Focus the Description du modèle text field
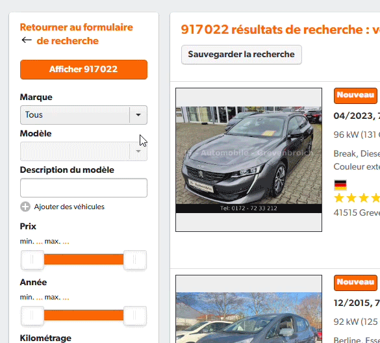Screen dimensions: 380x343 pos(84,188)
